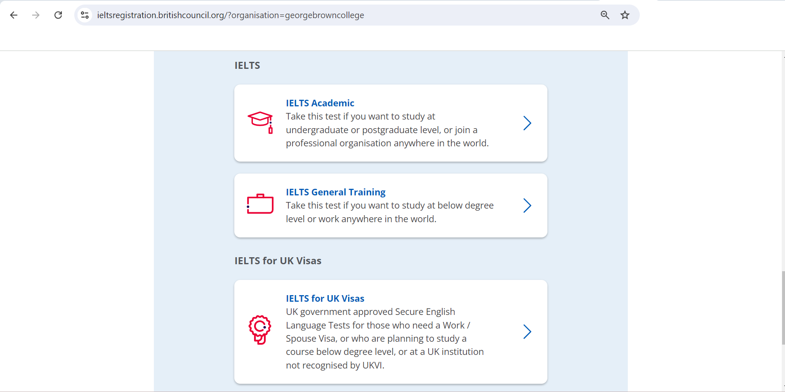The height and width of the screenshot is (392, 785).
Task: Expand the IELTS General Training card via its chevron
Action: (527, 205)
